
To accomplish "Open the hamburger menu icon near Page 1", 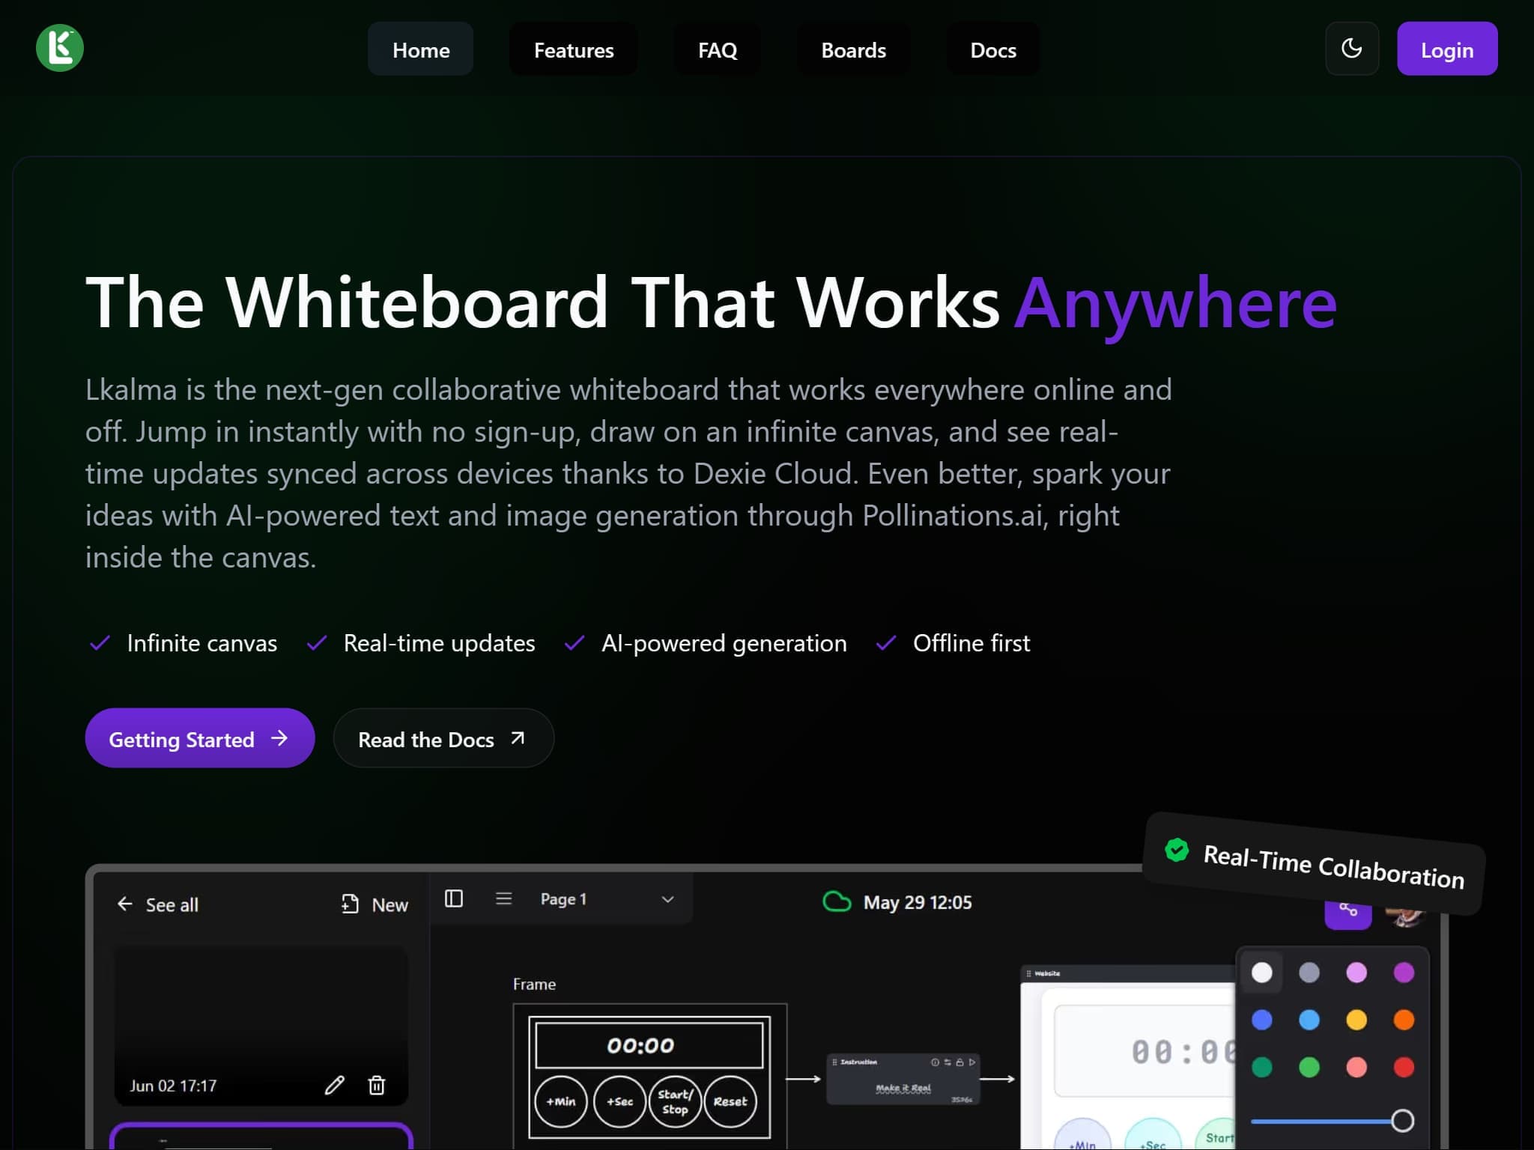I will click(504, 898).
